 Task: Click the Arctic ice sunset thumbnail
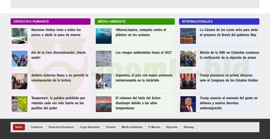pos(104,104)
